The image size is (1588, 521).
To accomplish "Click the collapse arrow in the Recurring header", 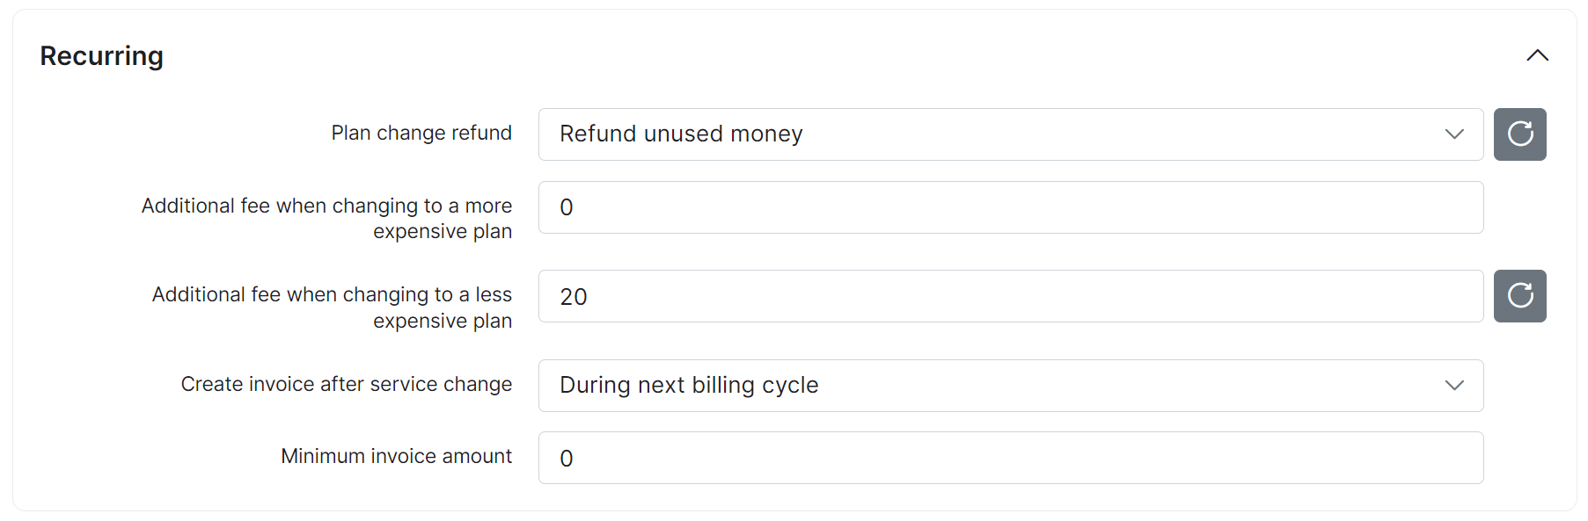I will tap(1538, 55).
